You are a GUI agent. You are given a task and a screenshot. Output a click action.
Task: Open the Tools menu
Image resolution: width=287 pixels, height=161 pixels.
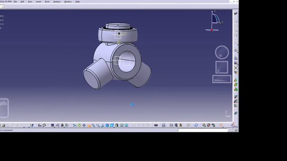47,2
